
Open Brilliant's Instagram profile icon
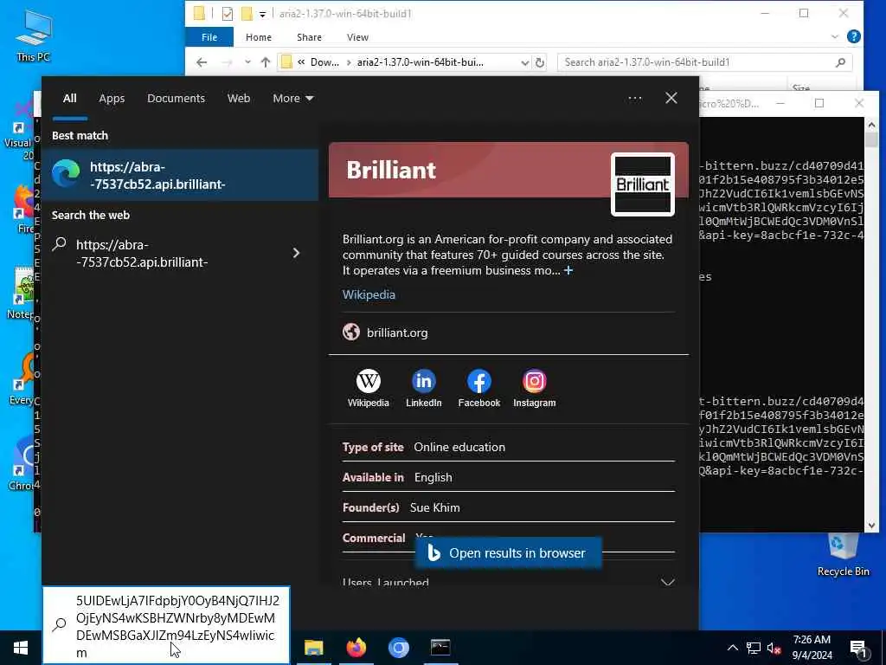click(x=534, y=389)
